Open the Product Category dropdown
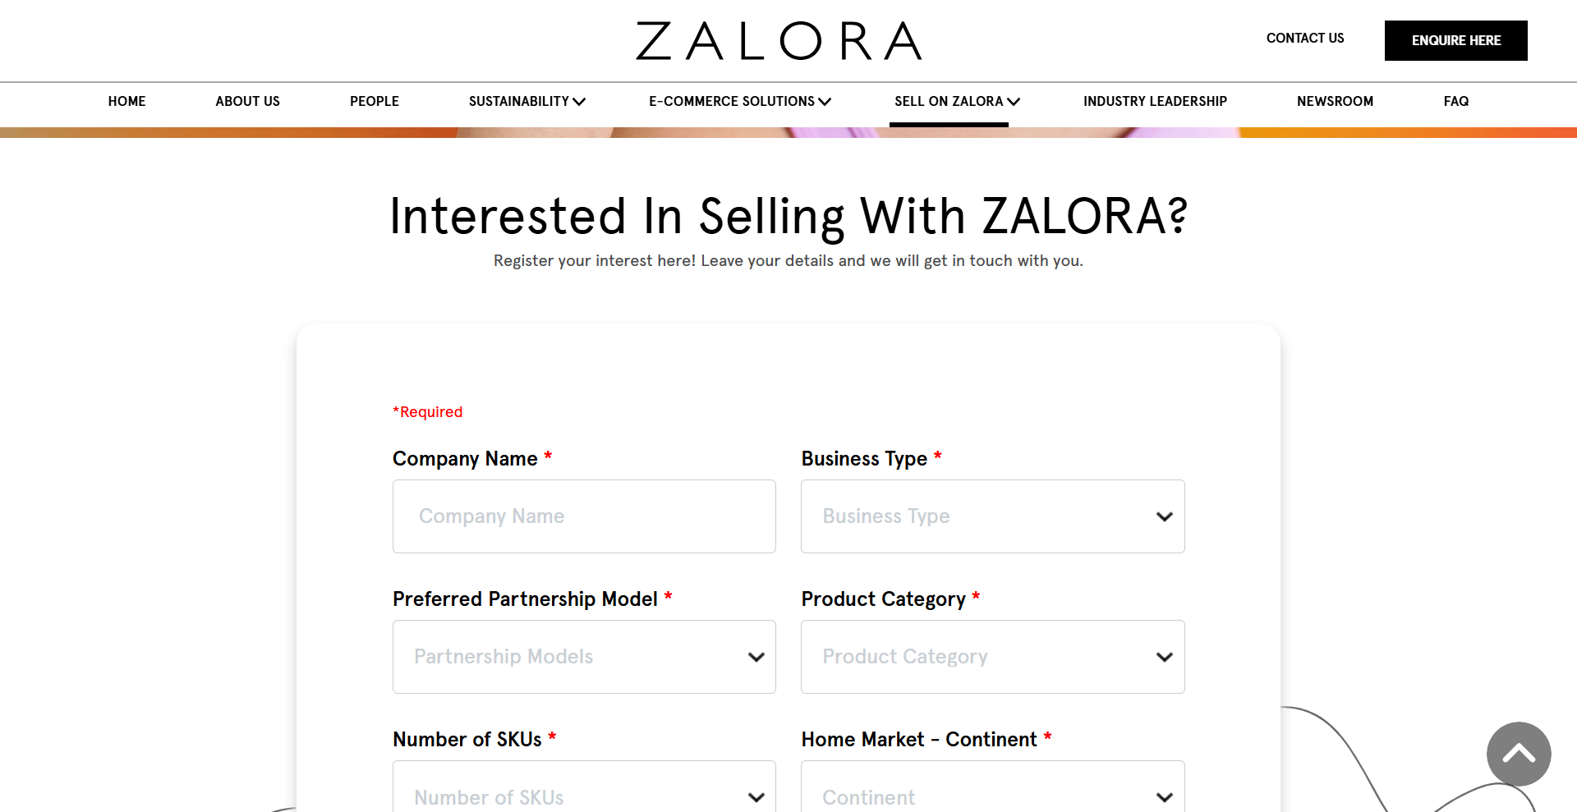This screenshot has width=1577, height=812. [x=992, y=657]
